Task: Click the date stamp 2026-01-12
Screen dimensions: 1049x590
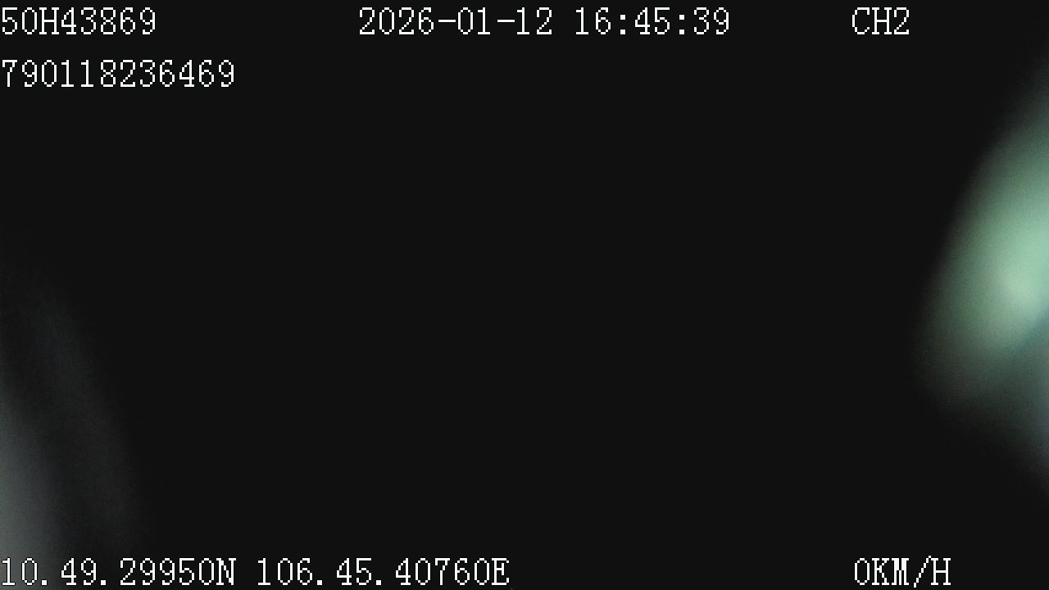Action: (456, 22)
